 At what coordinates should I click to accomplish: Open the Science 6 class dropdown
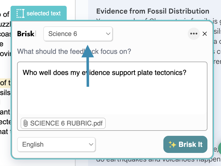coord(78,34)
